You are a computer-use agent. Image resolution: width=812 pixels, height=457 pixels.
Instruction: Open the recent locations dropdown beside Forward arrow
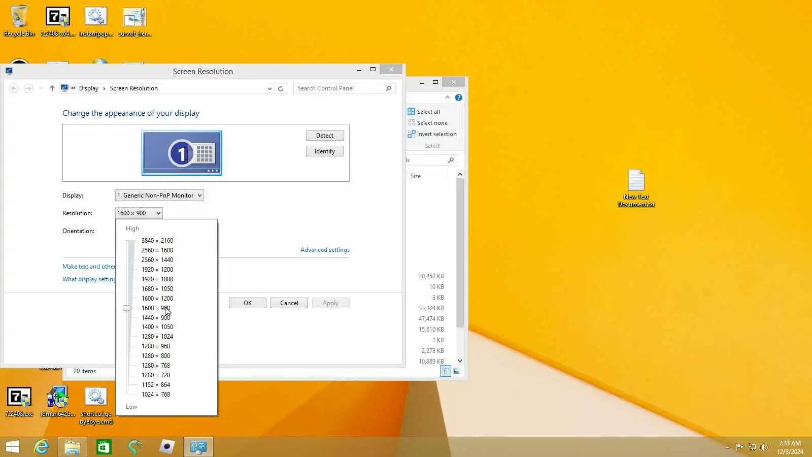41,88
